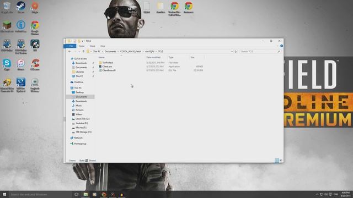Open the Steam desktop shortcut
The width and height of the screenshot is (353, 198).
(21, 7)
